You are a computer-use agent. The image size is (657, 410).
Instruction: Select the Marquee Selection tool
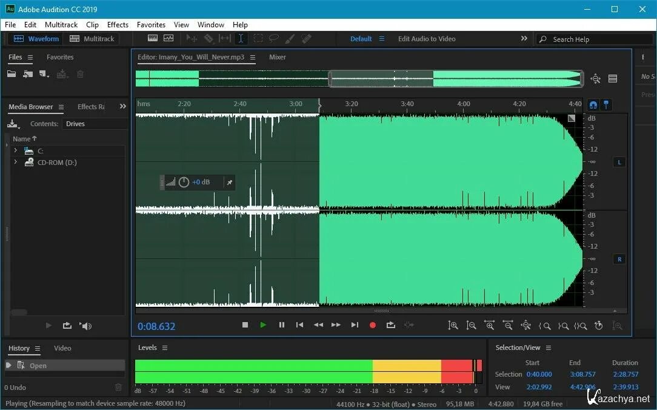[257, 38]
